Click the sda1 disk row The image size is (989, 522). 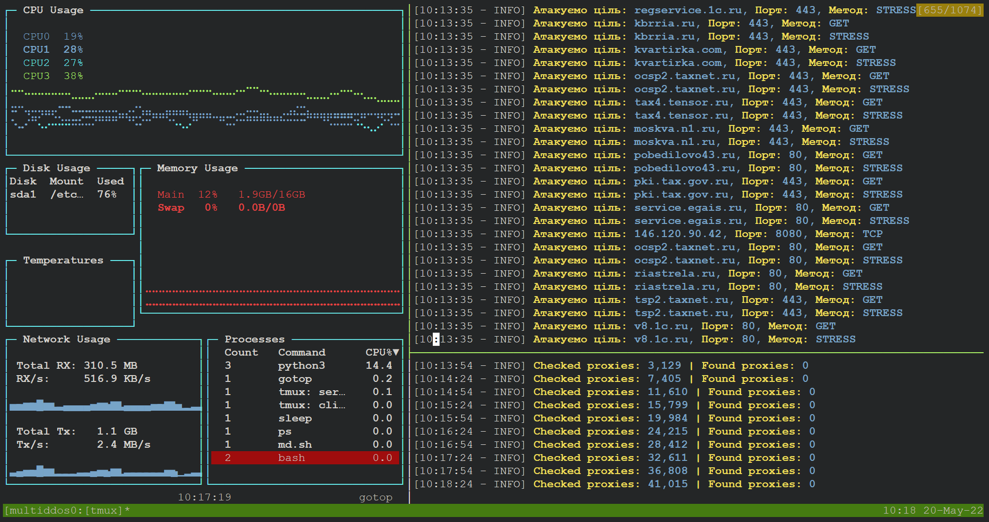63,195
